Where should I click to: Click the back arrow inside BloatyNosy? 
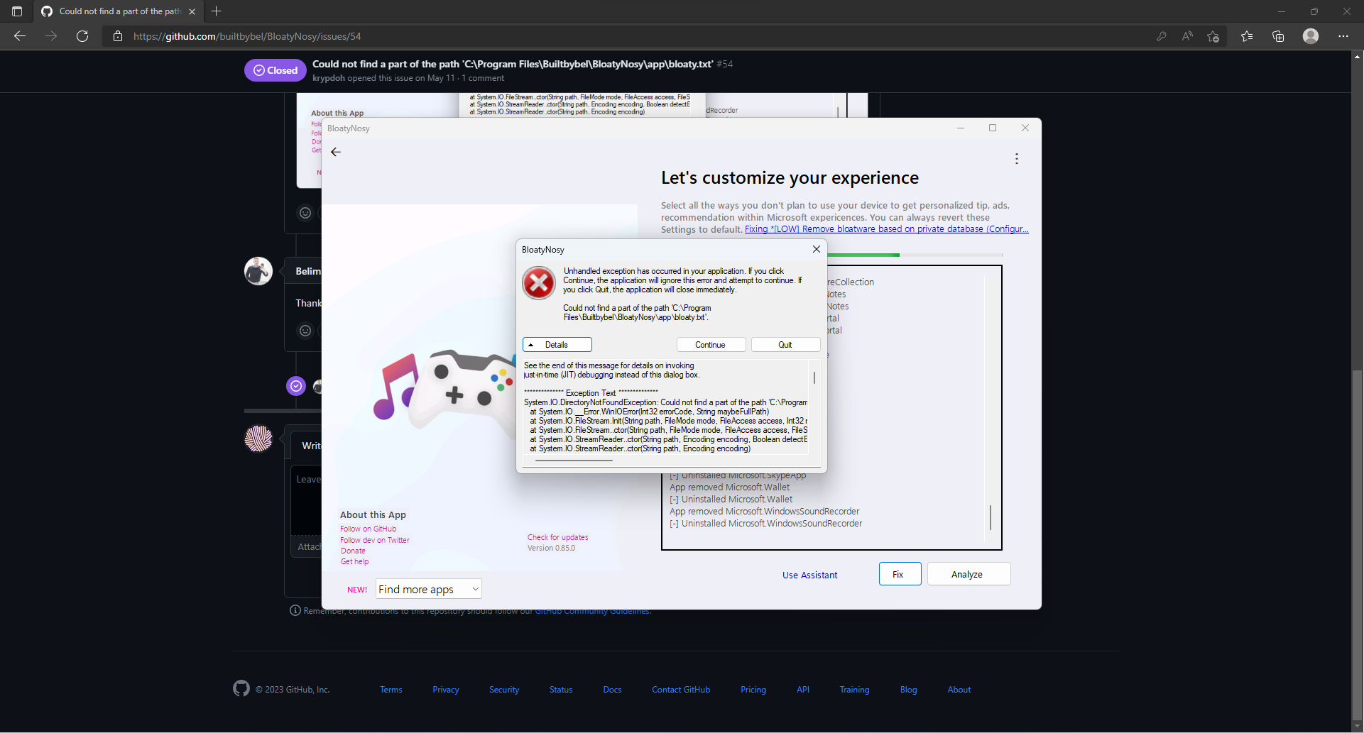336,151
